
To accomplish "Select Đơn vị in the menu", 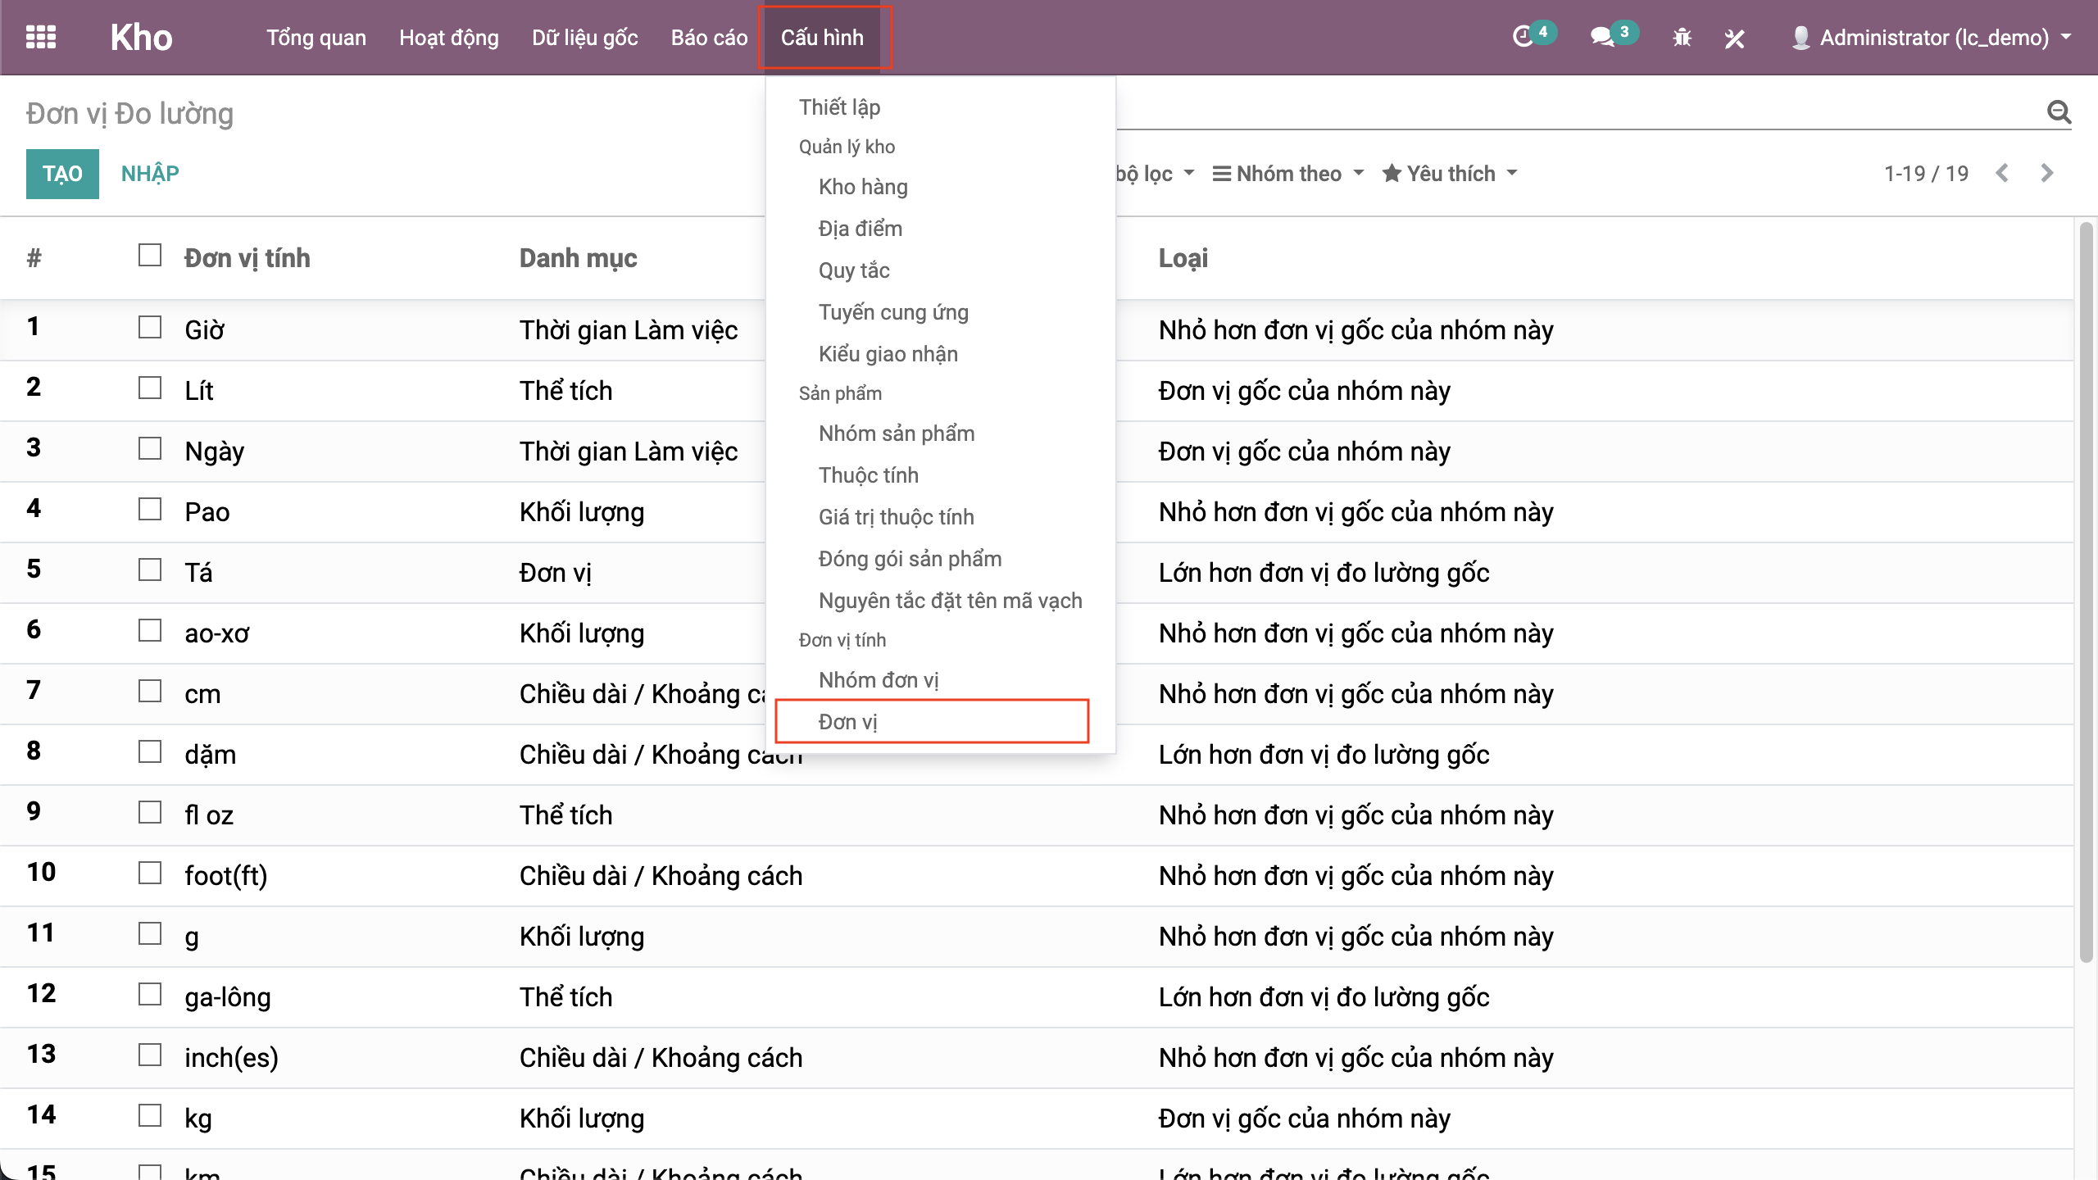I will point(848,722).
